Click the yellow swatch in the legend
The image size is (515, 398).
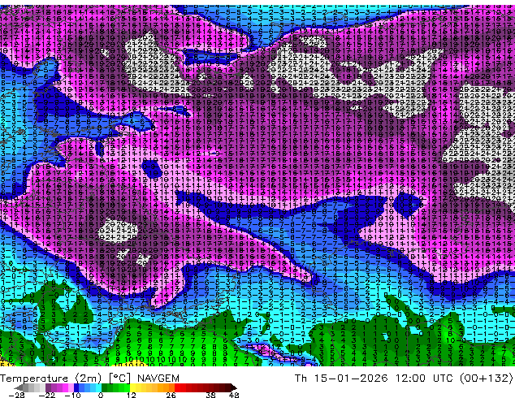tap(132, 387)
